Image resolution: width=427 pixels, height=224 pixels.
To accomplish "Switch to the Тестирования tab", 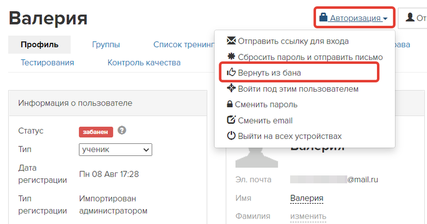I will [47, 63].
